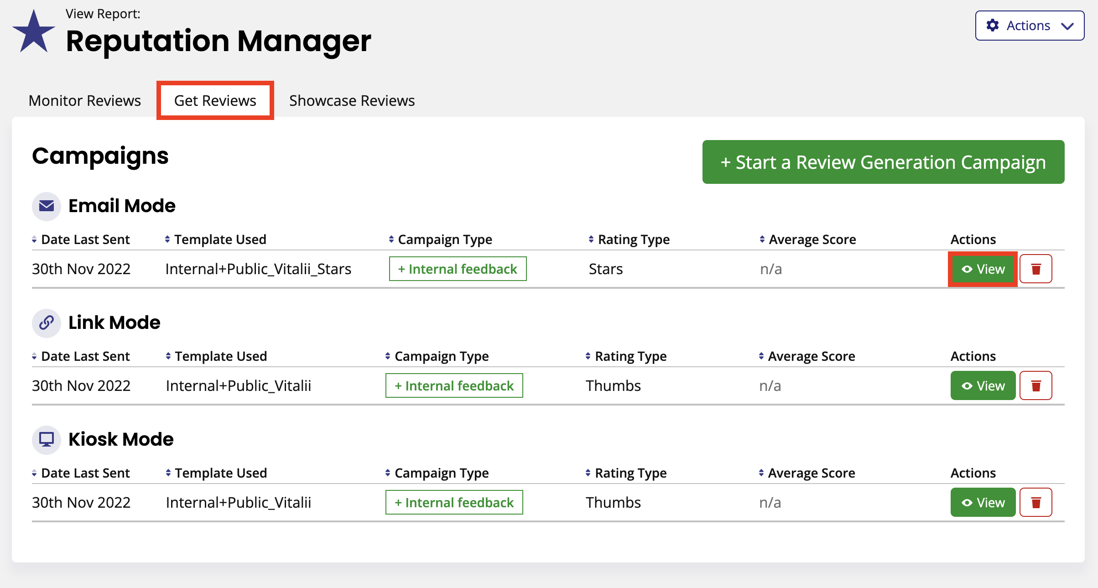1098x588 pixels.
Task: Sort Link Mode by Campaign Type
Action: pos(437,356)
